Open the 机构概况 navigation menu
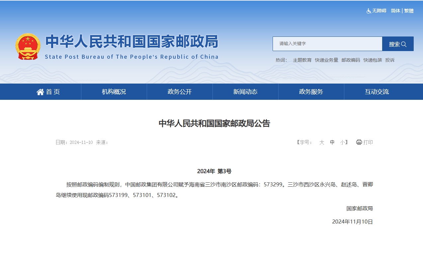Image resolution: width=423 pixels, height=257 pixels. click(114, 92)
